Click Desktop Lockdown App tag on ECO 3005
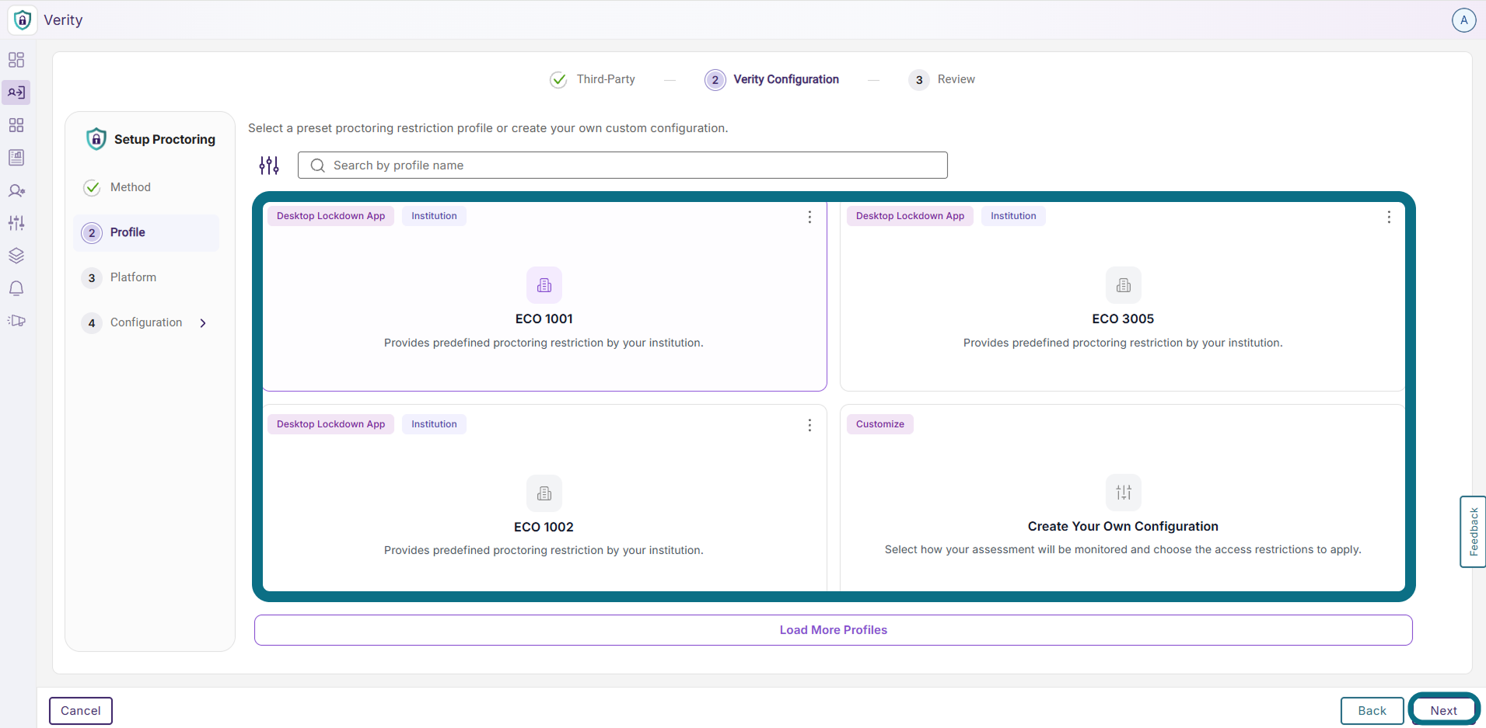This screenshot has width=1486, height=728. click(x=910, y=216)
